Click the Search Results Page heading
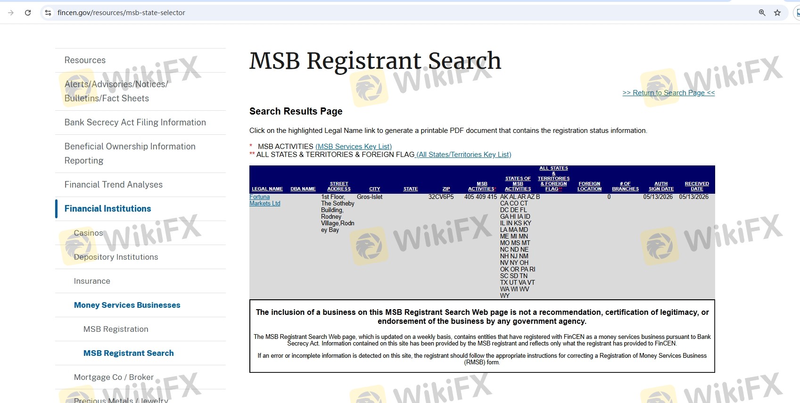Viewport: 800px width, 403px height. click(296, 112)
